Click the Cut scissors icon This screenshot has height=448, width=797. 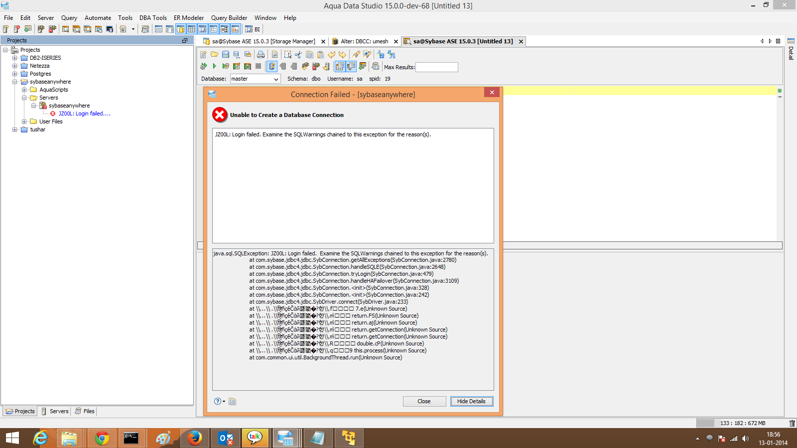[298, 55]
